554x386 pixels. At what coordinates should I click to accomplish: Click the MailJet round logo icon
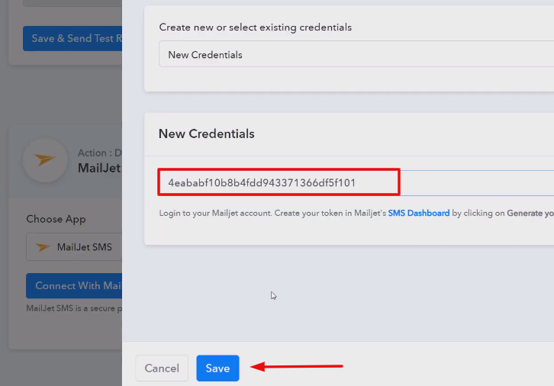pyautogui.click(x=45, y=160)
